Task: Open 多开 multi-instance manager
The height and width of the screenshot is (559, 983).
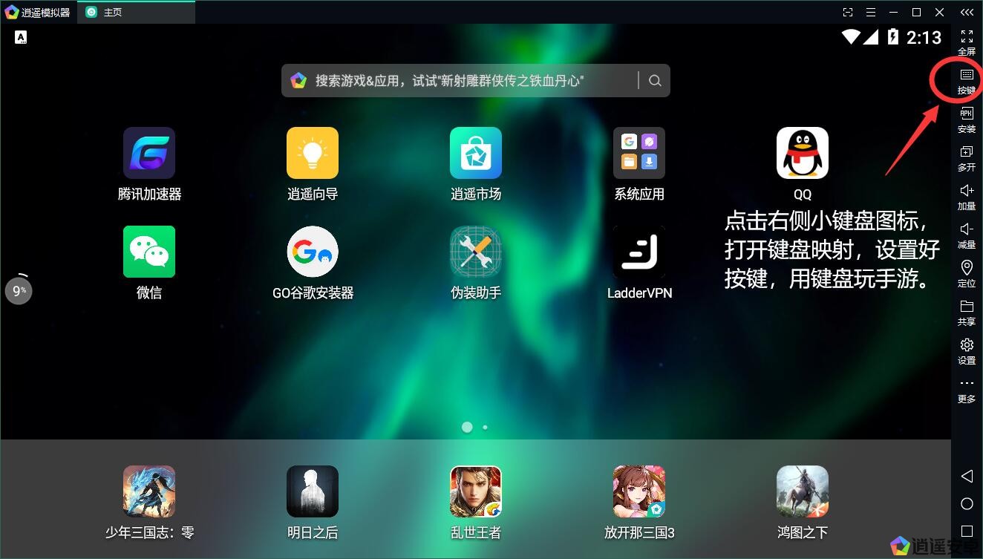Action: click(x=967, y=158)
